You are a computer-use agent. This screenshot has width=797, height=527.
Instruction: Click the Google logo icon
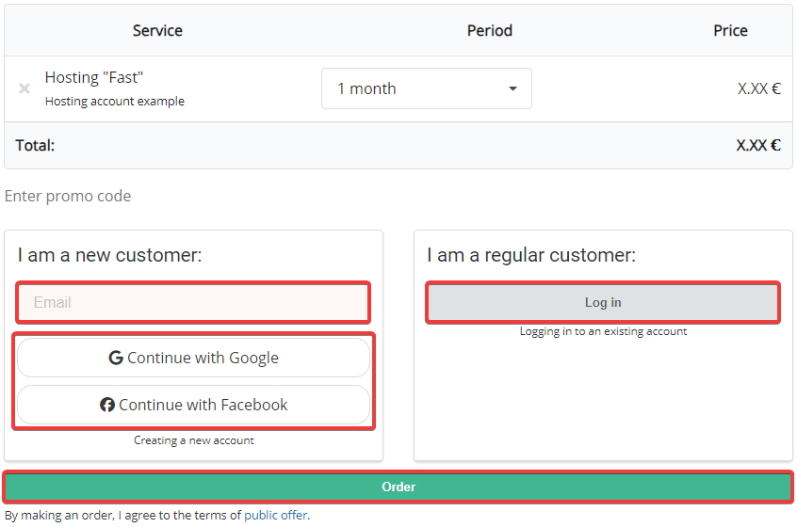(x=116, y=358)
